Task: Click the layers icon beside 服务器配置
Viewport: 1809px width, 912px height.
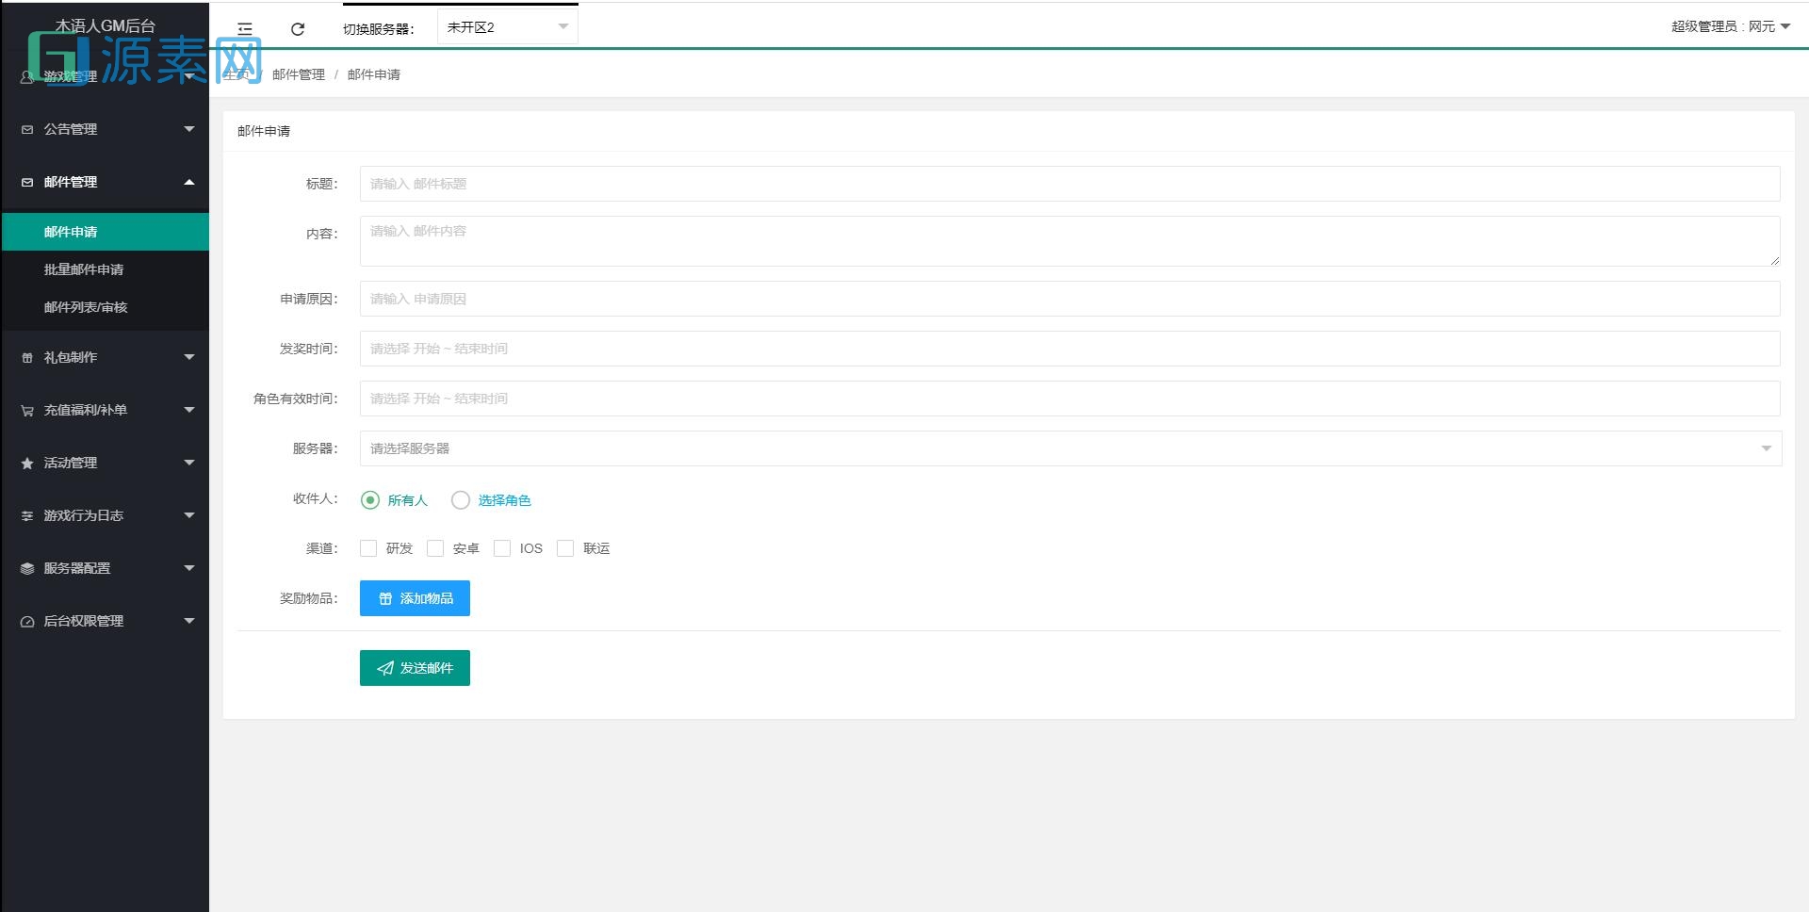Action: (x=27, y=569)
